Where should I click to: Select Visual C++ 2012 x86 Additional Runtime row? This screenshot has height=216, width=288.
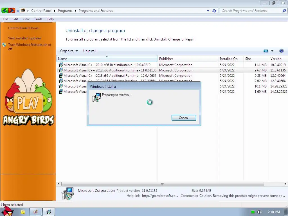click(x=172, y=70)
